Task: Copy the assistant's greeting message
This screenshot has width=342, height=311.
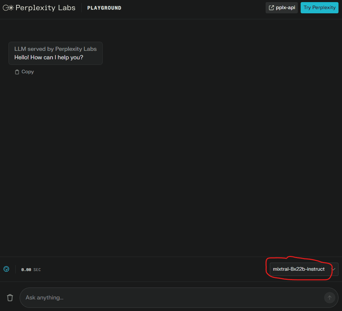Action: pyautogui.click(x=24, y=72)
